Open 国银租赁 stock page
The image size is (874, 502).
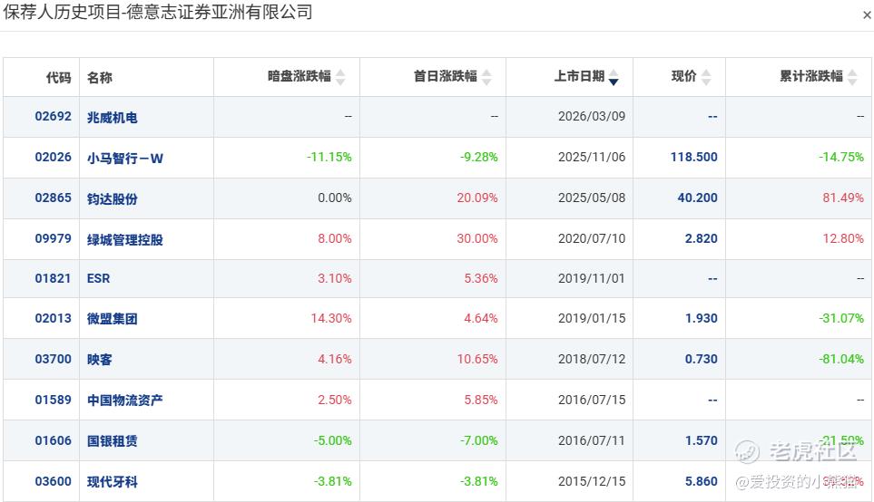coord(112,441)
